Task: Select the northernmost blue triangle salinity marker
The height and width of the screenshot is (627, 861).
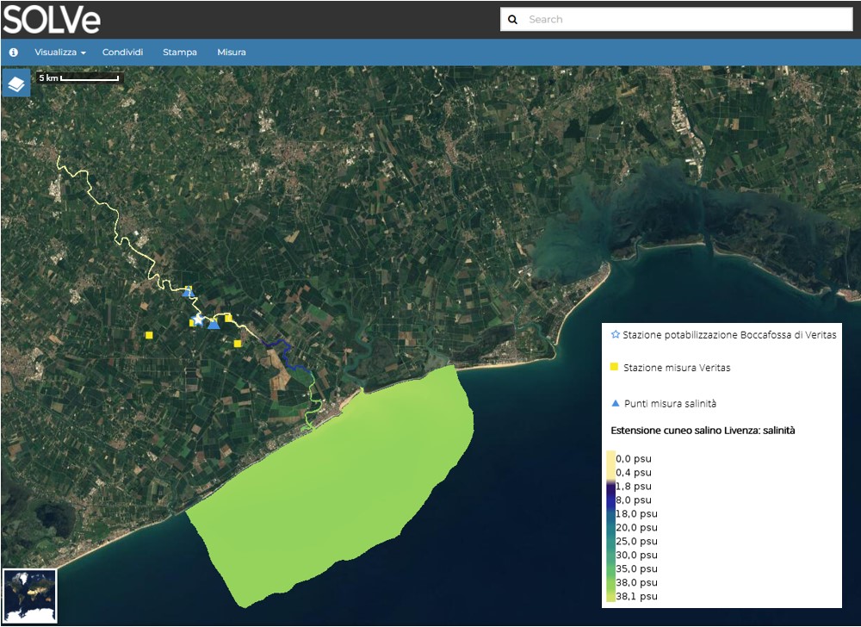Action: [188, 293]
